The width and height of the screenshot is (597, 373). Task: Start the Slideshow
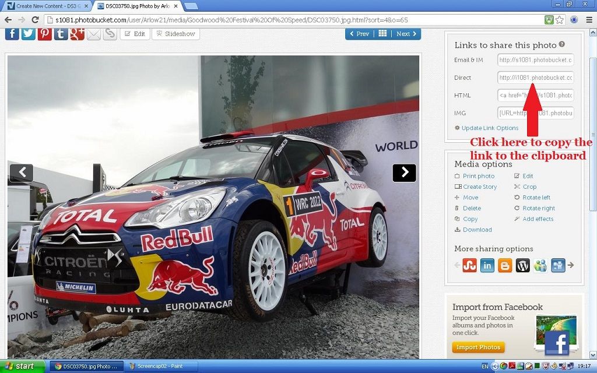pyautogui.click(x=175, y=34)
